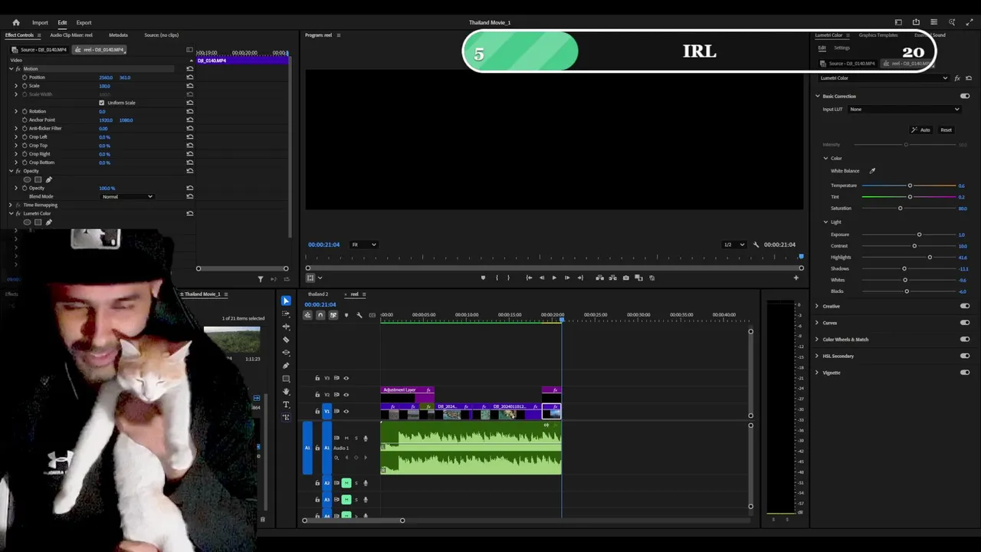
Task: Collapse the Light section in Lumetri
Action: click(x=826, y=222)
